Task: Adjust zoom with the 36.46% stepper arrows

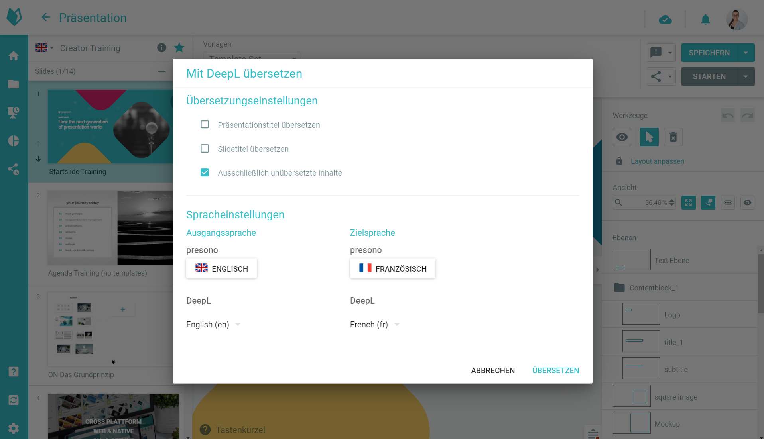Action: (x=672, y=203)
